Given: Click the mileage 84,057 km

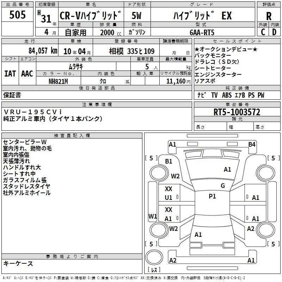Looking at the screenshot, I should coord(43,51).
